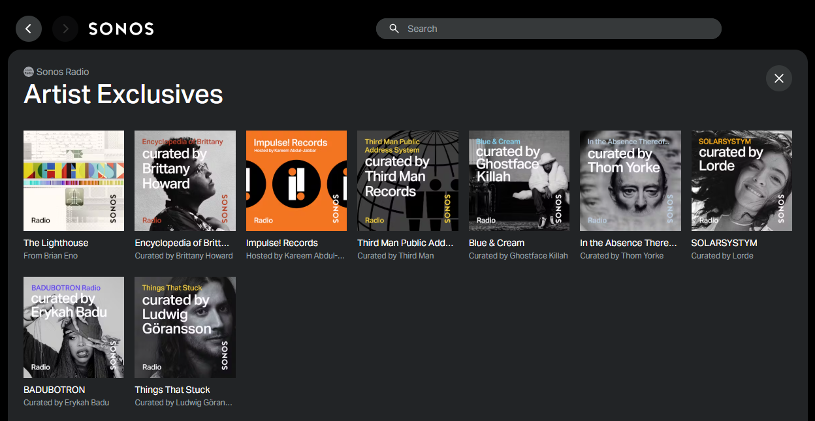815x421 pixels.
Task: Select the Impulse! Records station title
Action: tap(282, 243)
